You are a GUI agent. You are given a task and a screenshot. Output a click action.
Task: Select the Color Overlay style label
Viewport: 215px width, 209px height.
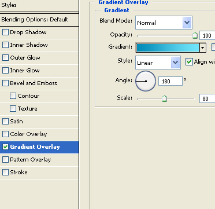28,134
